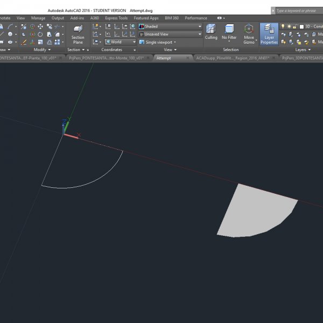Toggle the layer lock padlock icon
Image resolution: width=323 pixels, height=323 pixels.
pyautogui.click(x=295, y=26)
